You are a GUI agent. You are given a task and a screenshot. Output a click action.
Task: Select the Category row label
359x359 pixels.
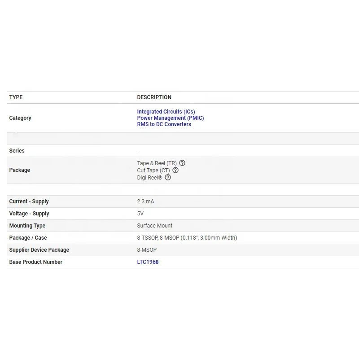point(20,118)
